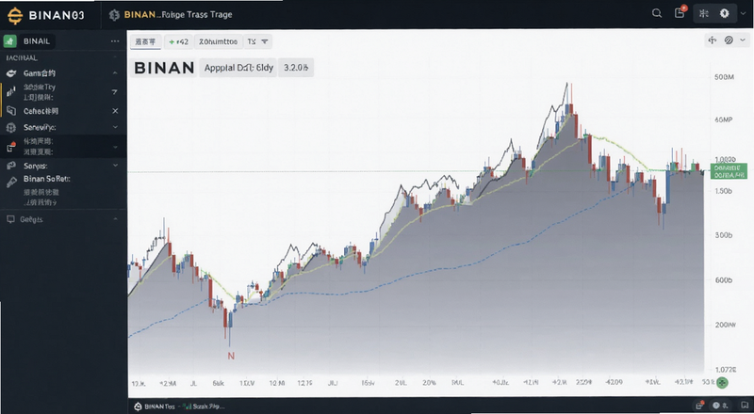Click the sidebar icon with red dot

pos(11,147)
